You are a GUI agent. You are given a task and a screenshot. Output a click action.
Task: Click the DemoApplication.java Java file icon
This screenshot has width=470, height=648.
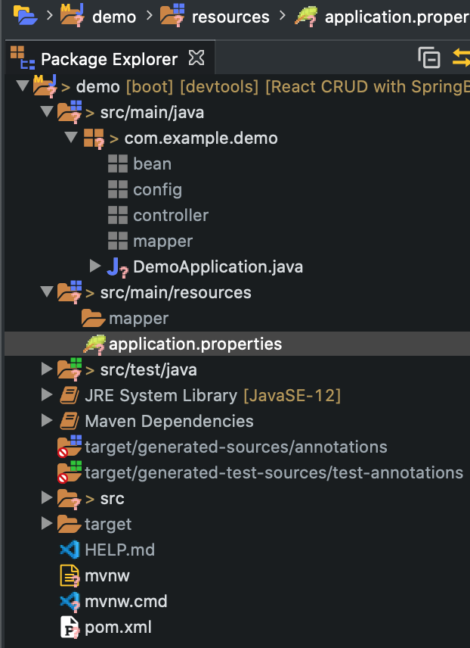coord(118,268)
